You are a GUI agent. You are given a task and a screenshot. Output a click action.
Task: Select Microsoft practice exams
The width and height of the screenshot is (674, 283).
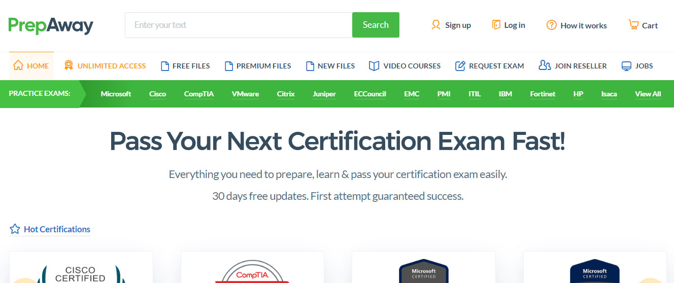pyautogui.click(x=116, y=94)
